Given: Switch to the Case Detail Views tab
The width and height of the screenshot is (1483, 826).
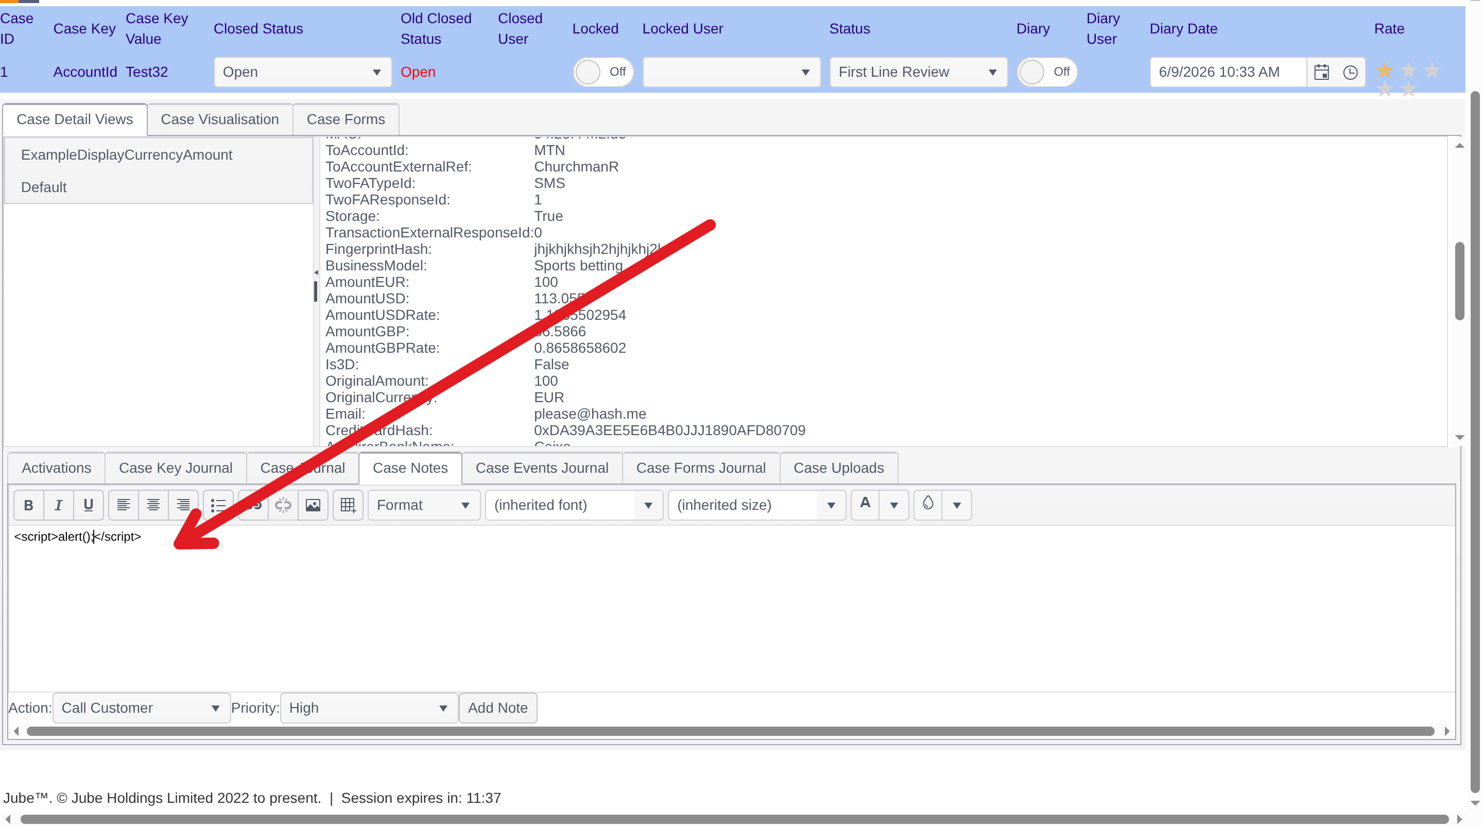Looking at the screenshot, I should click(75, 119).
